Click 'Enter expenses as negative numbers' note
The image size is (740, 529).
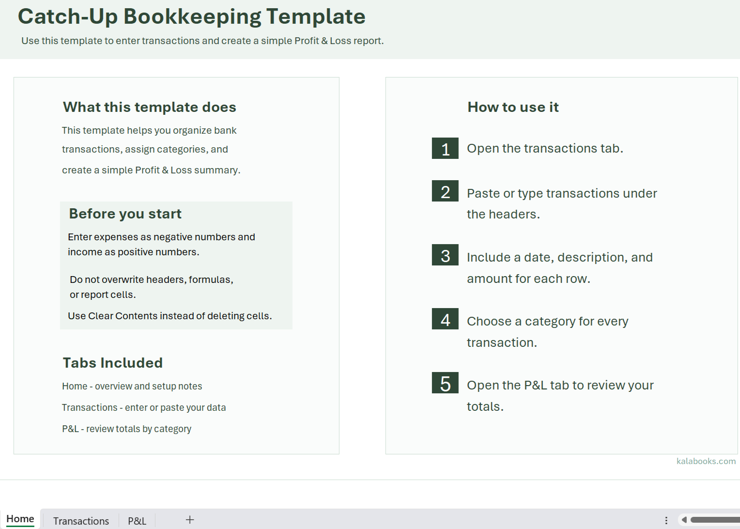(x=161, y=244)
